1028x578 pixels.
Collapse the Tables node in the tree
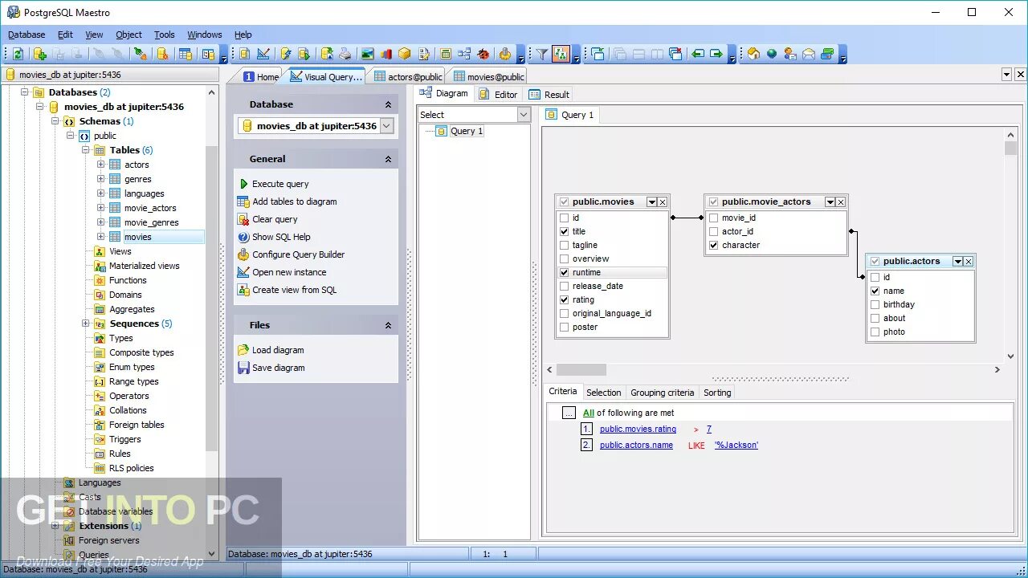click(x=86, y=150)
